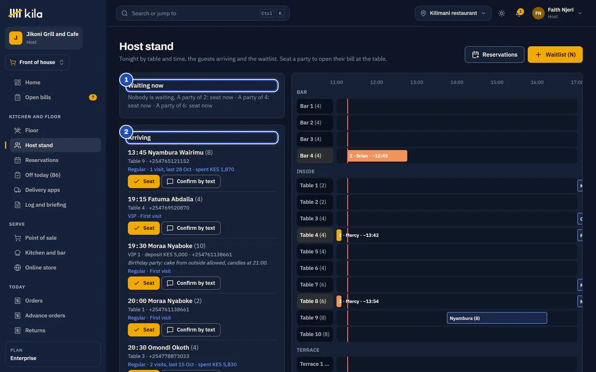Click the Brian booking on Bar 4
This screenshot has height=372, width=596.
377,156
